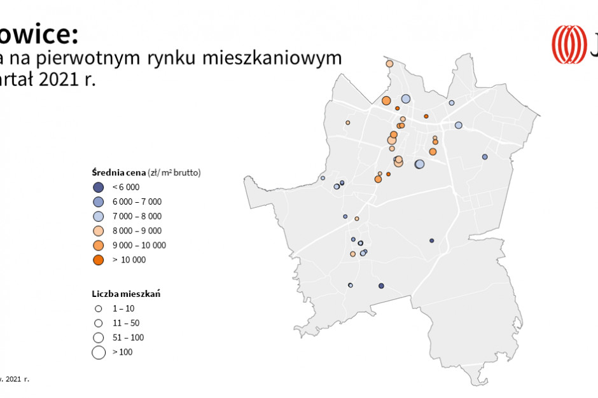This screenshot has height=398, width=598.
Task: Click the dark blue '< 6 000' legend swatch
Action: click(99, 187)
